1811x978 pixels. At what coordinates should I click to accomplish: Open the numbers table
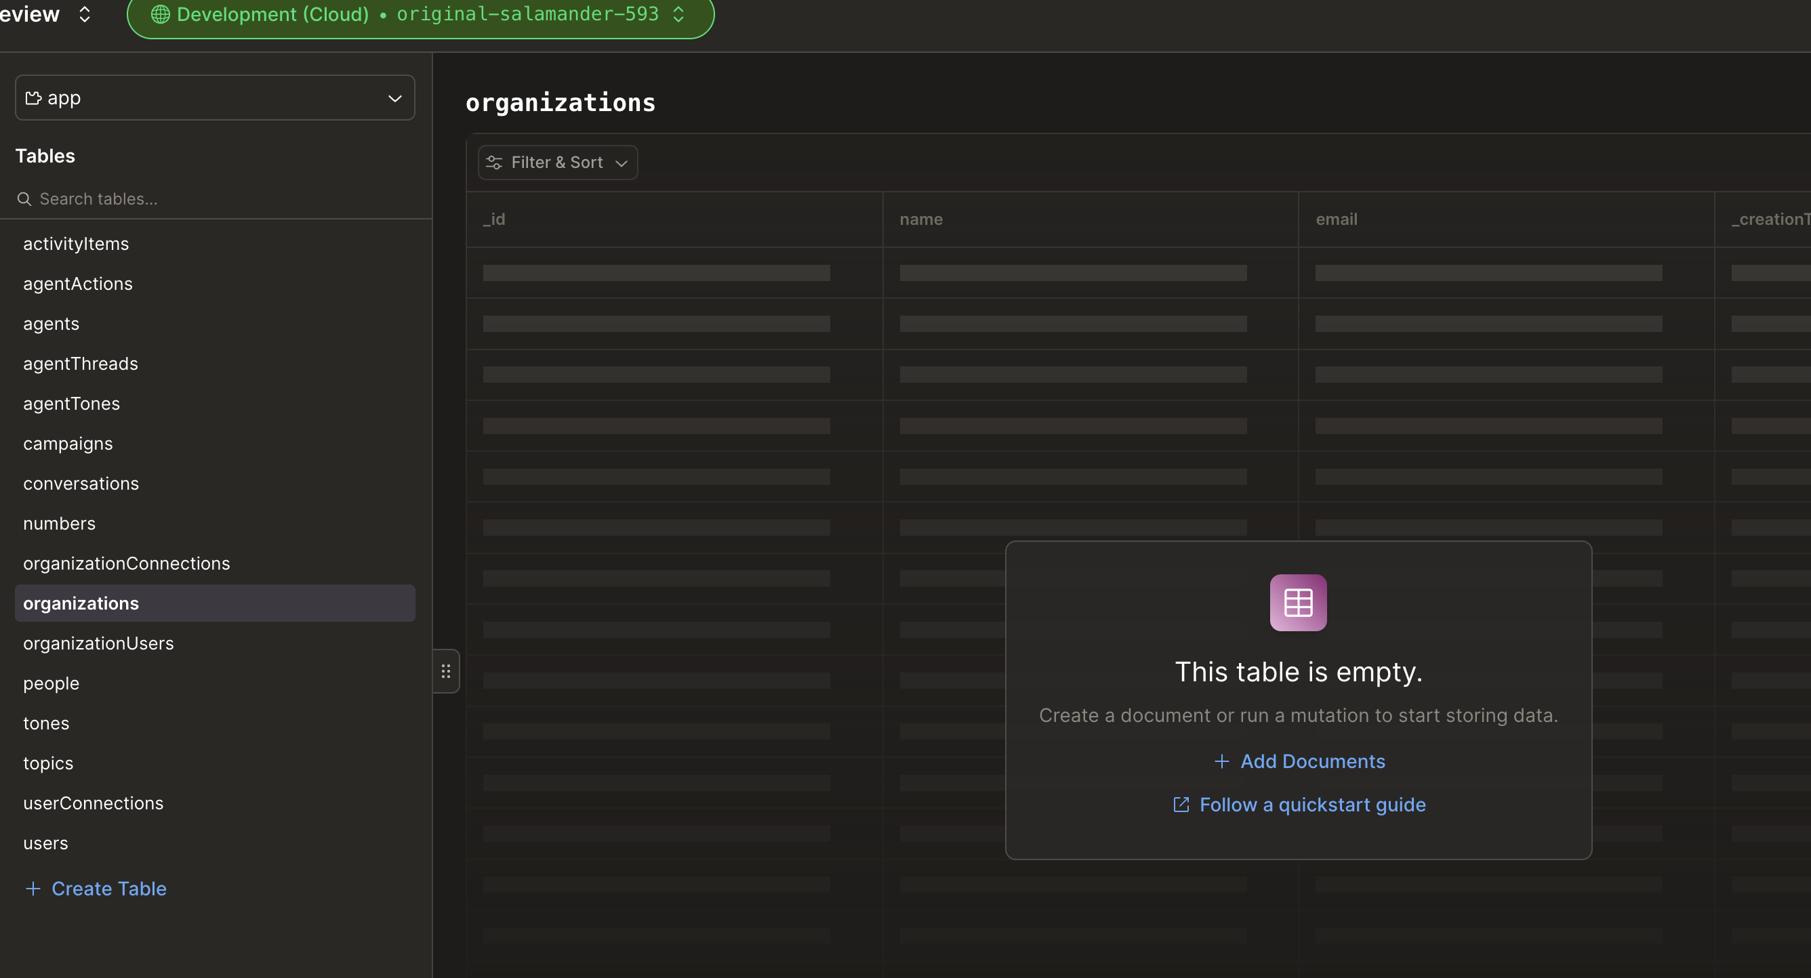[215, 524]
